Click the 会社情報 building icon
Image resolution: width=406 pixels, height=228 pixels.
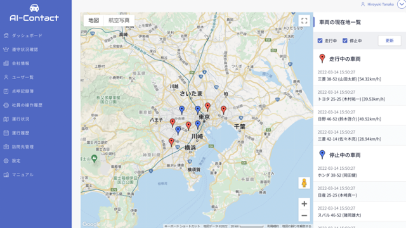click(x=6, y=63)
